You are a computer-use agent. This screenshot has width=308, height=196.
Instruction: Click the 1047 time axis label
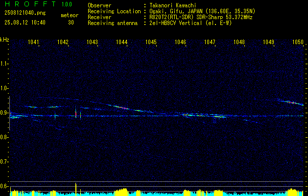click(210, 42)
